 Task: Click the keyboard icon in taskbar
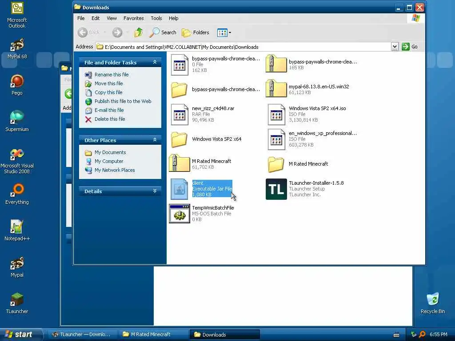(x=396, y=335)
